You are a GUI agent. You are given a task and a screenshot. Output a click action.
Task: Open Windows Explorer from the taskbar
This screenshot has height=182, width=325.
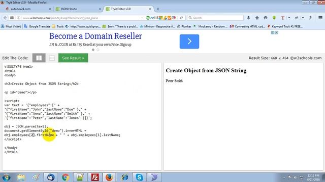pyautogui.click(x=21, y=177)
